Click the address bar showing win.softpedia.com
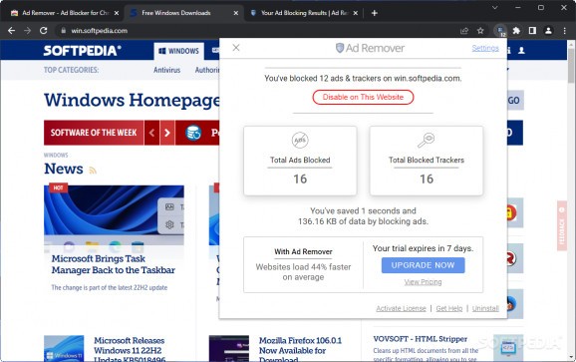 (257, 31)
